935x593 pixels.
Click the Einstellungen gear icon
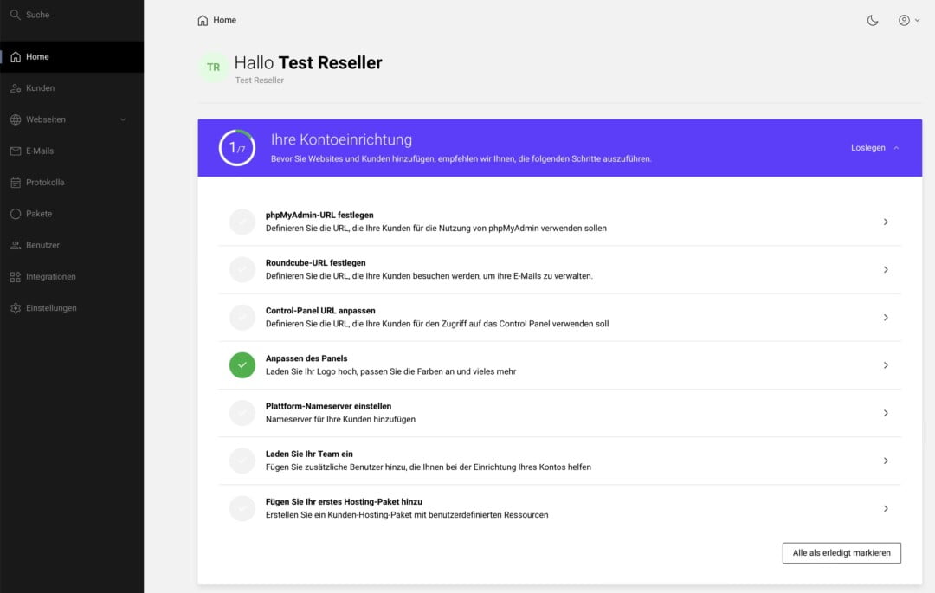coord(16,308)
